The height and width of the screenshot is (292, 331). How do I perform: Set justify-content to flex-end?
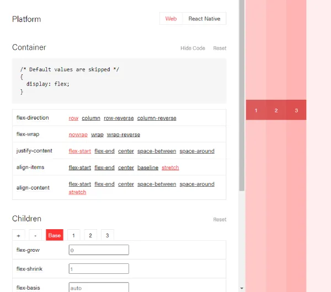click(x=104, y=151)
